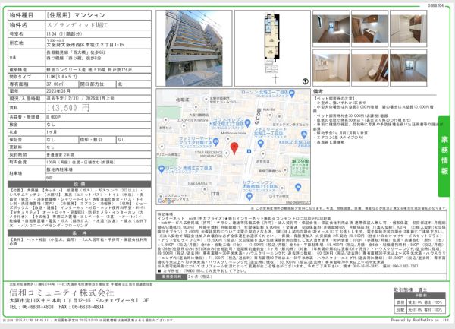The width and height of the screenshot is (455, 329).
Task: Click the 堀江公園 park label on map
Action: pyautogui.click(x=300, y=161)
